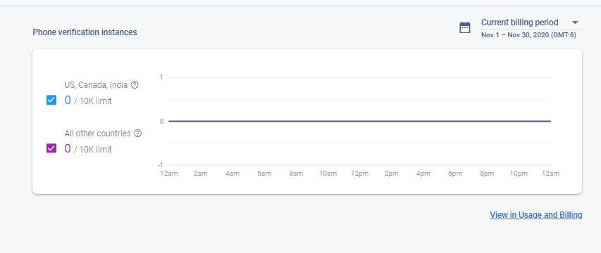Click the flat usage line in chart
The width and height of the screenshot is (601, 253).
pyautogui.click(x=359, y=121)
